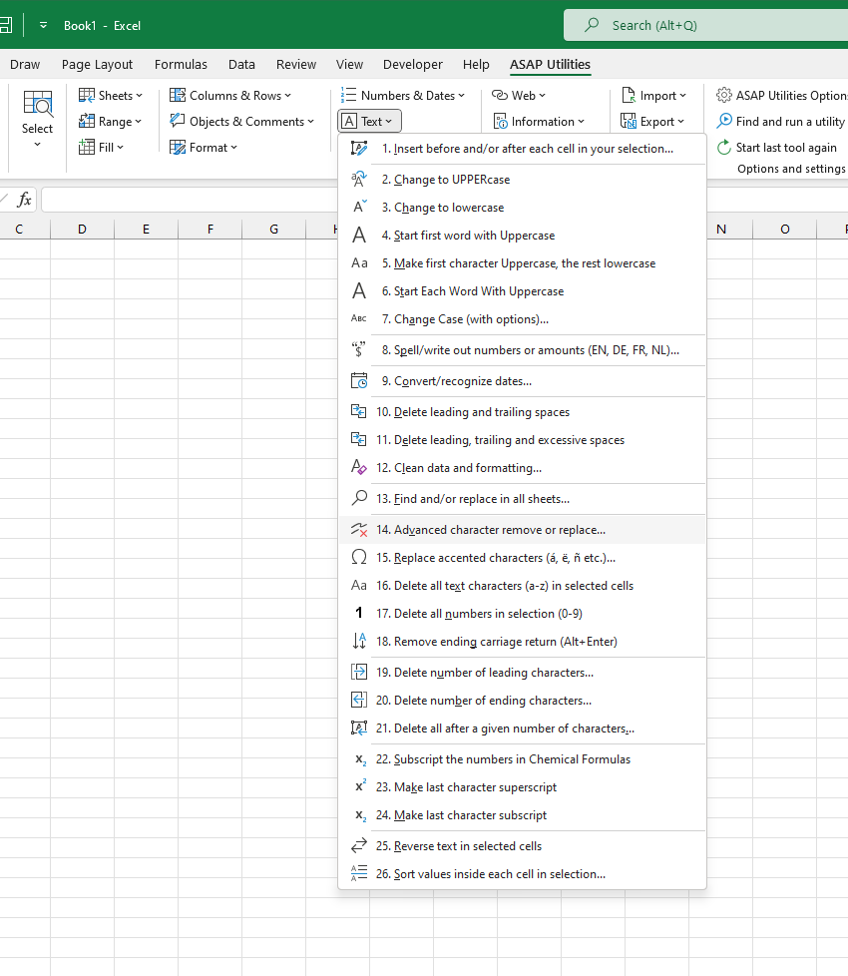
Task: Click the ASAP Utilities Options gear icon
Action: pyautogui.click(x=723, y=95)
